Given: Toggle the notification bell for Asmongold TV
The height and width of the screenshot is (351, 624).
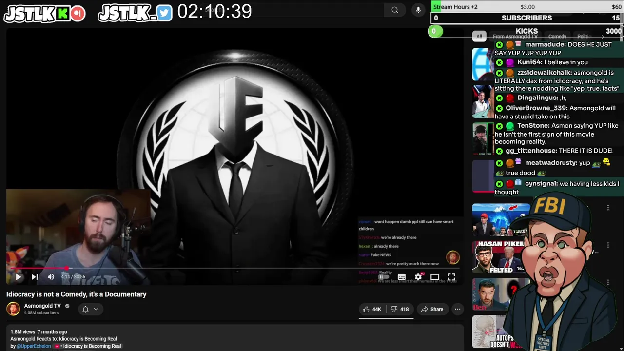Looking at the screenshot, I should click(85, 309).
